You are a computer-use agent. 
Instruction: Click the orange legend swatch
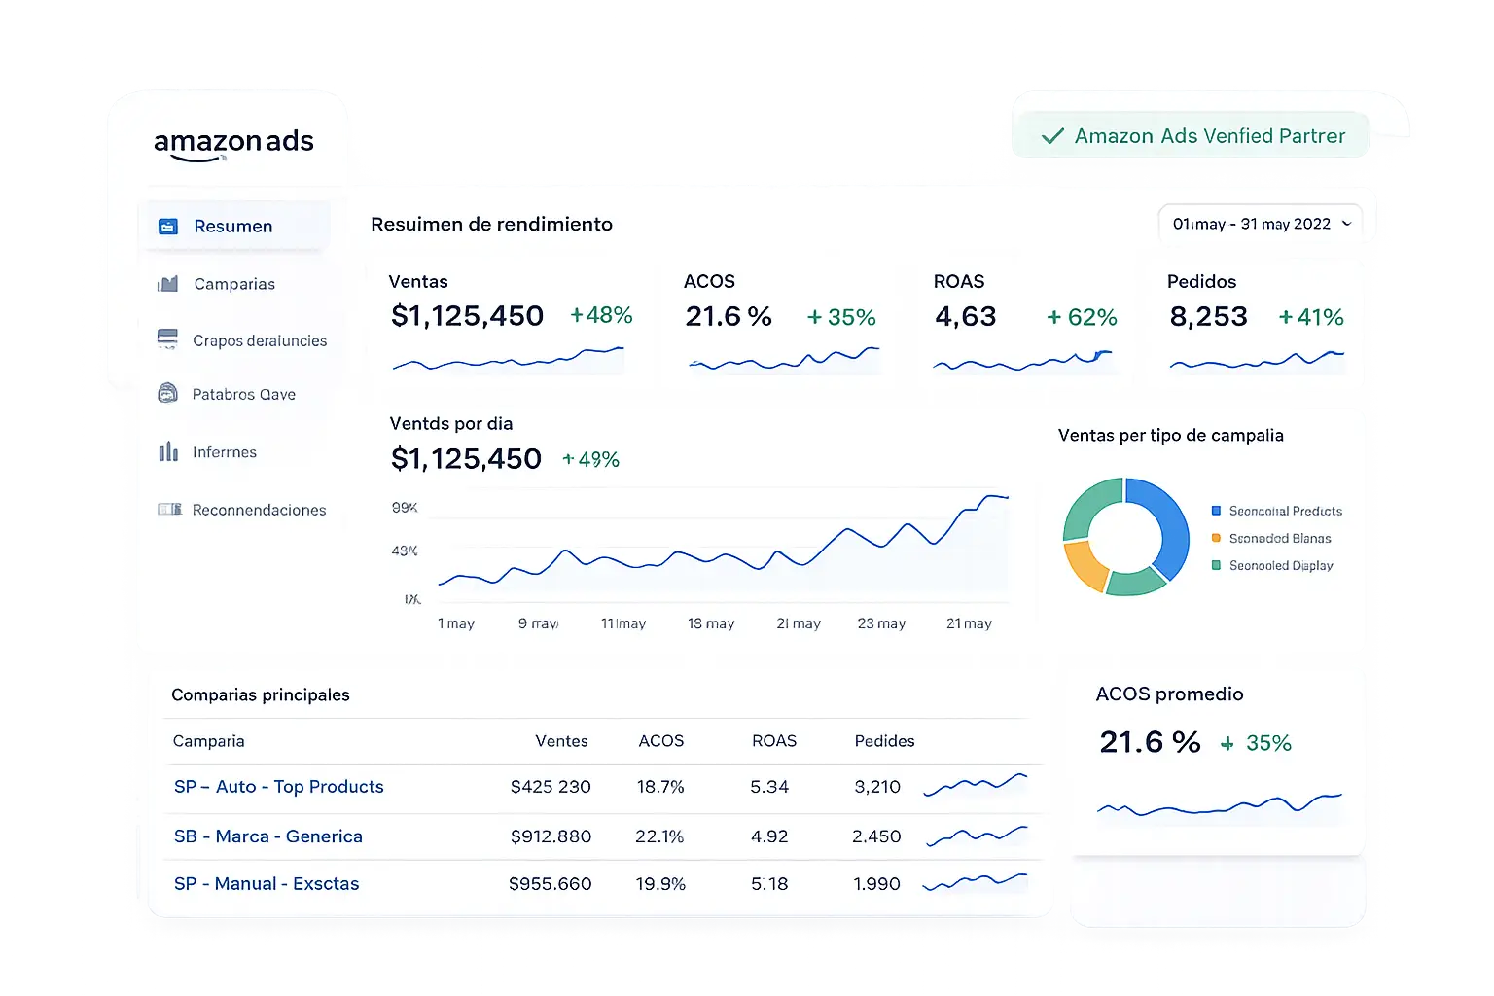point(1216,538)
